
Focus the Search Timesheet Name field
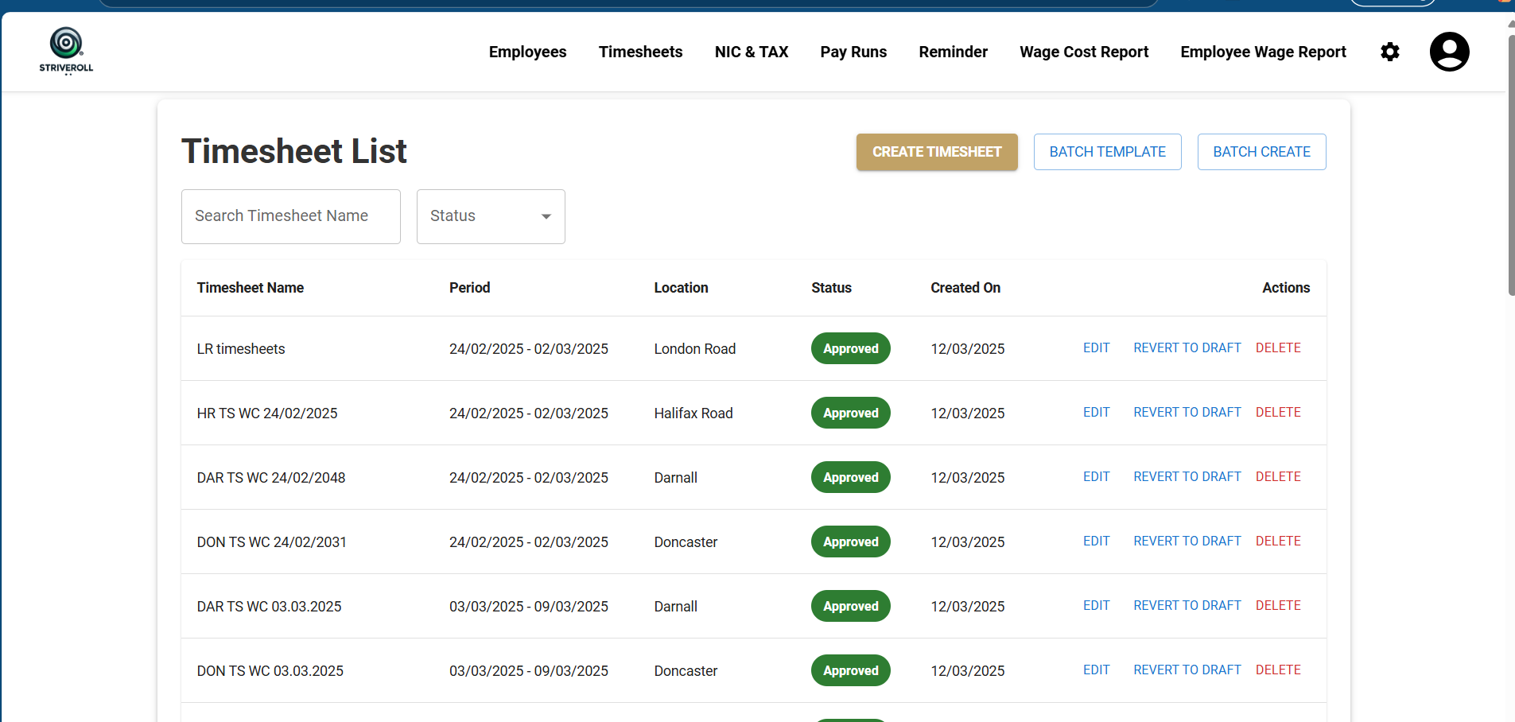coord(291,216)
